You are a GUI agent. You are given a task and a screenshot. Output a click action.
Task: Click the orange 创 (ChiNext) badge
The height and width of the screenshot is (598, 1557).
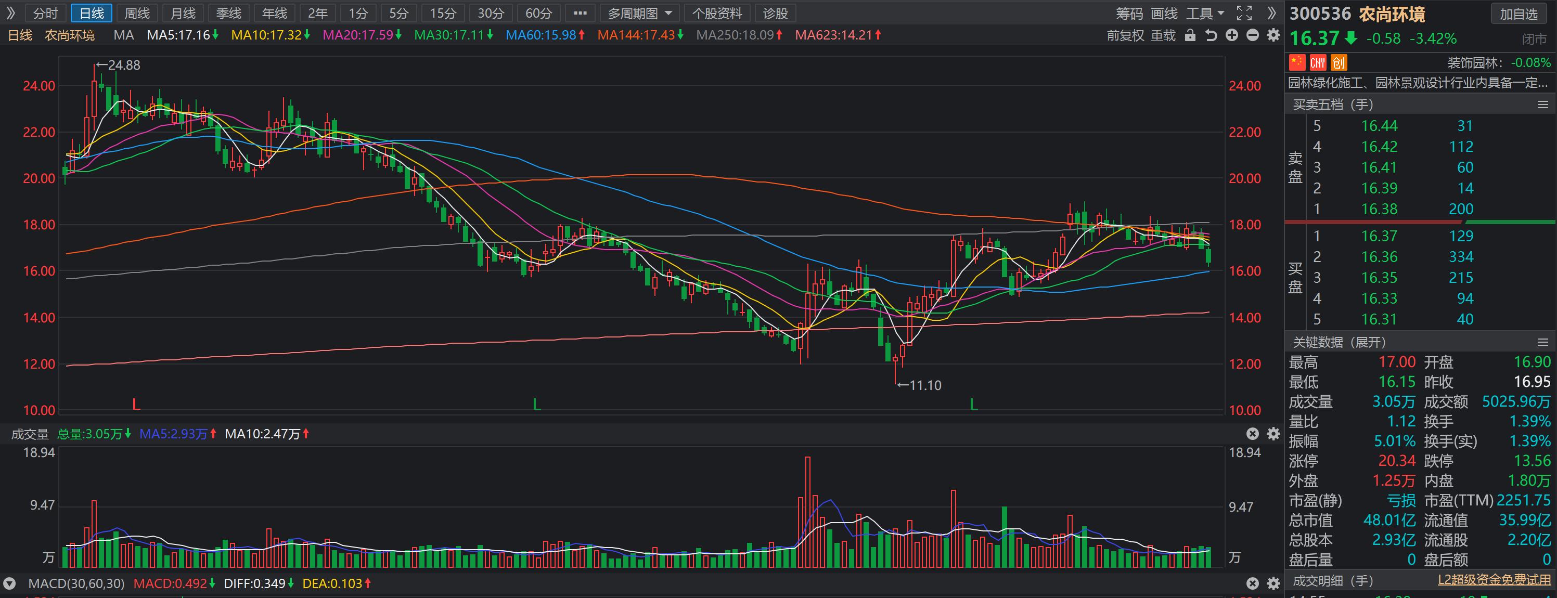click(x=1338, y=62)
